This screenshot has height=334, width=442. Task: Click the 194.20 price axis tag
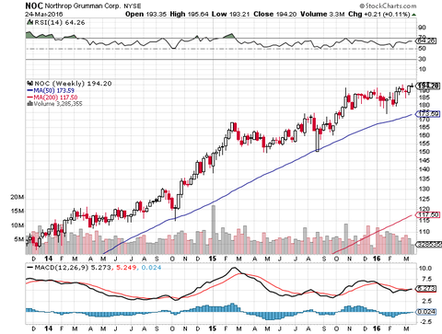(x=428, y=86)
